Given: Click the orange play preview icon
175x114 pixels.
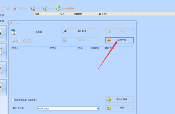Looking at the screenshot, I should click(x=24, y=40).
